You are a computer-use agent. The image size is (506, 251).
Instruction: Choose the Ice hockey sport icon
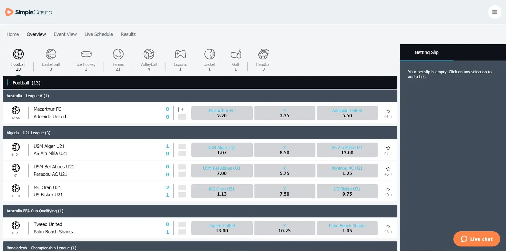pos(86,54)
